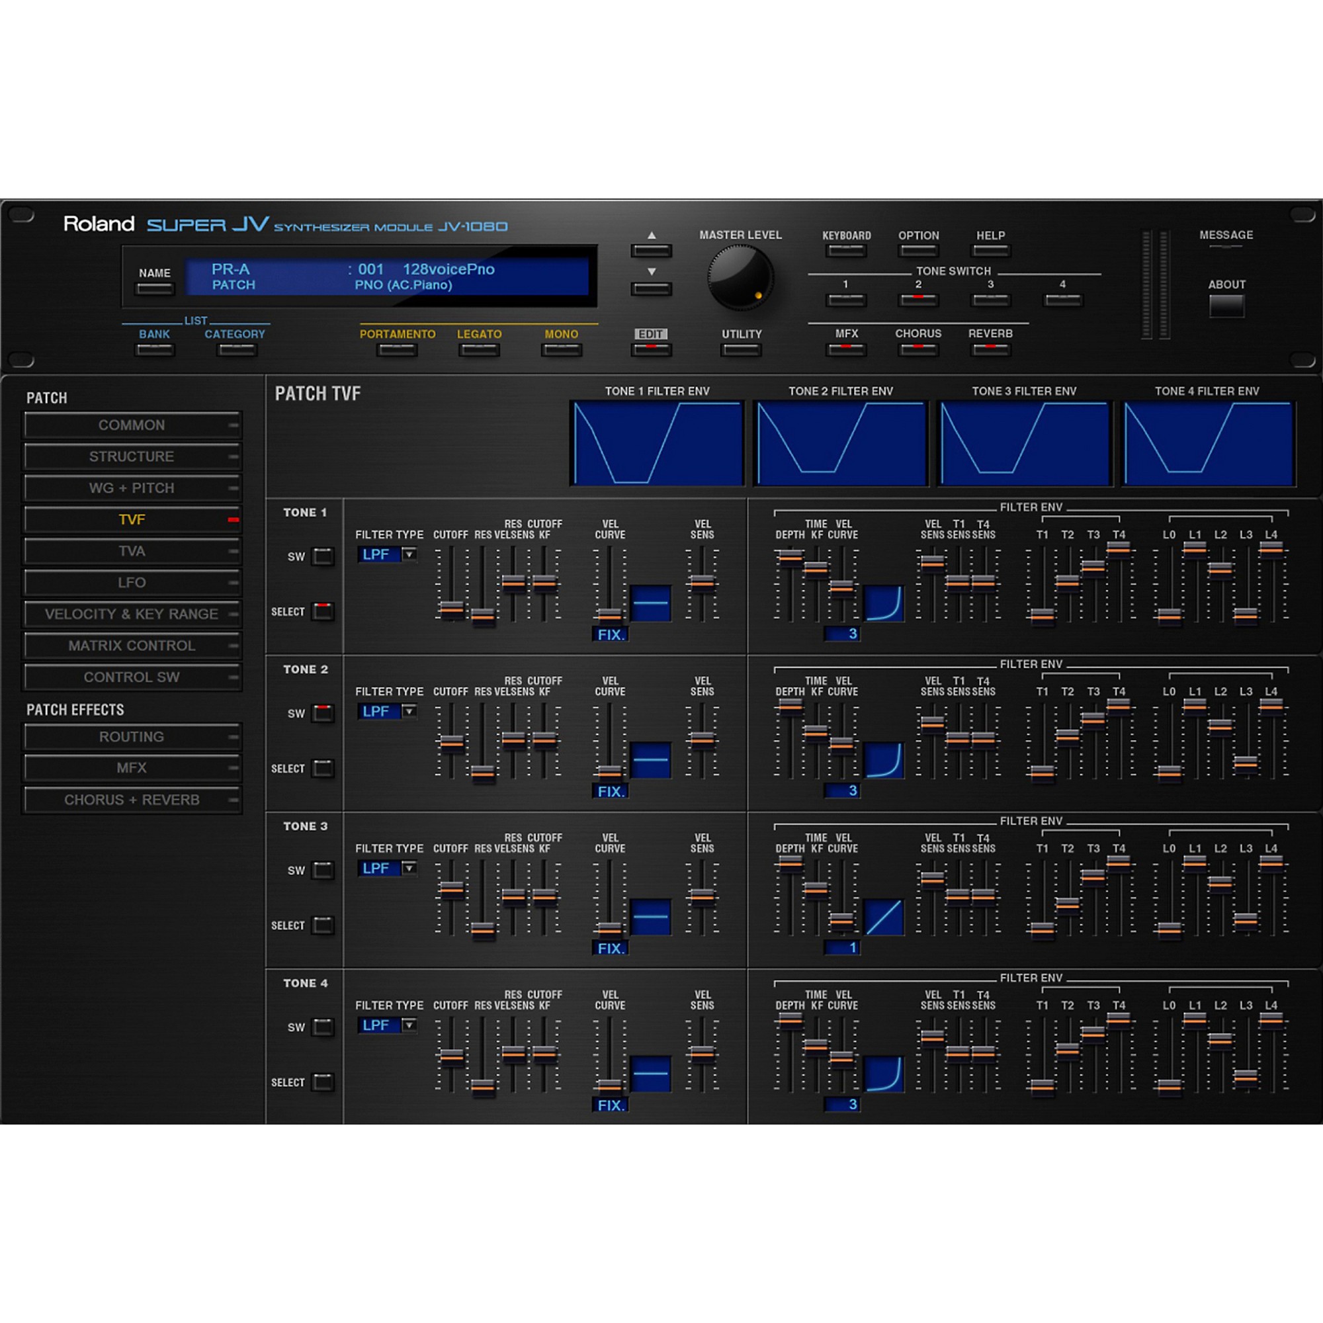This screenshot has width=1323, height=1323.
Task: Click Tone 2 VEL SENS slider
Action: coord(702,741)
